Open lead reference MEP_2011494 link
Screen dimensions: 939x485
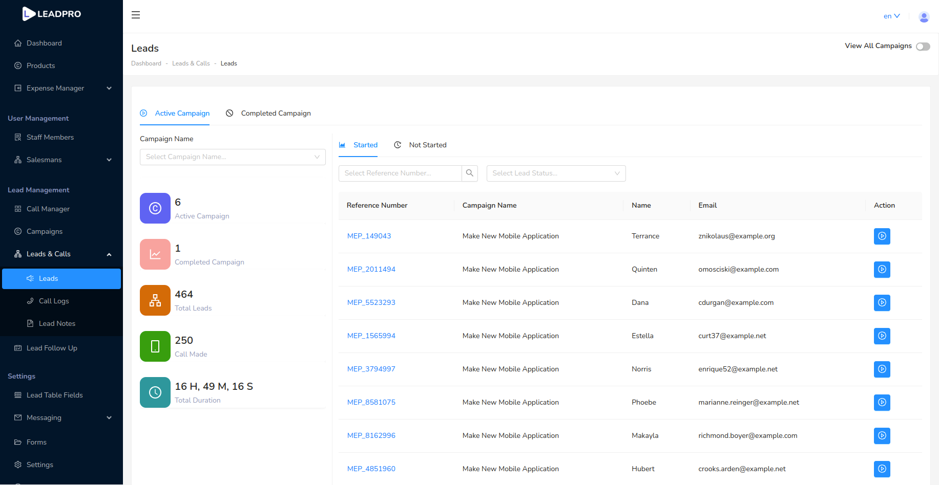click(371, 269)
